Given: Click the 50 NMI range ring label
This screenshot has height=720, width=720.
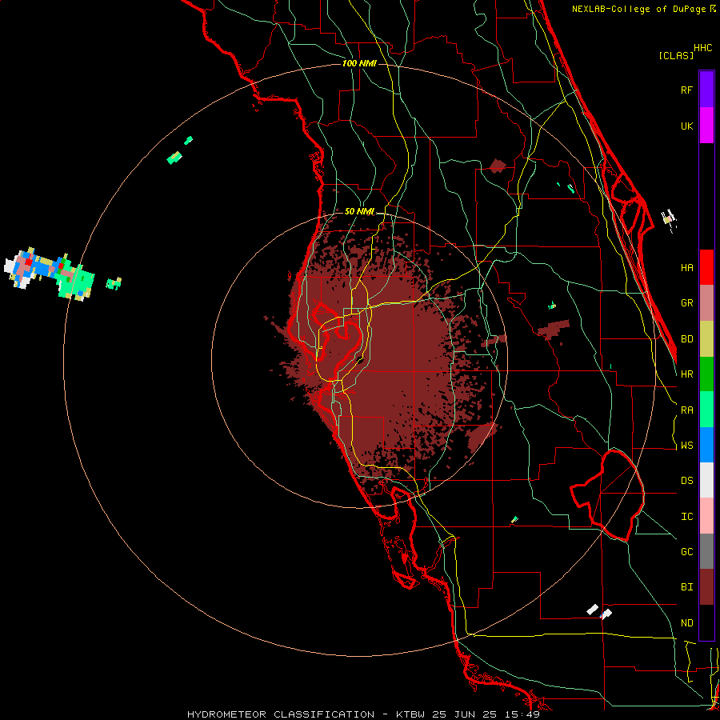Looking at the screenshot, I should 359,211.
